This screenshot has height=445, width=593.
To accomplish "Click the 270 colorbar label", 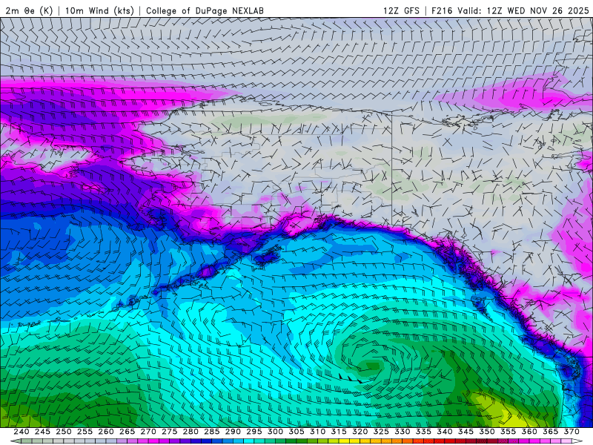I will [x=148, y=432].
